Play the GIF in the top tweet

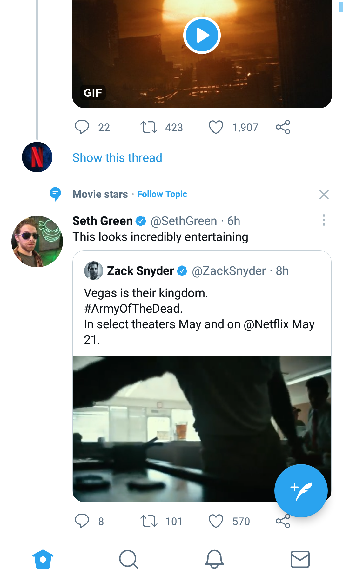click(202, 35)
